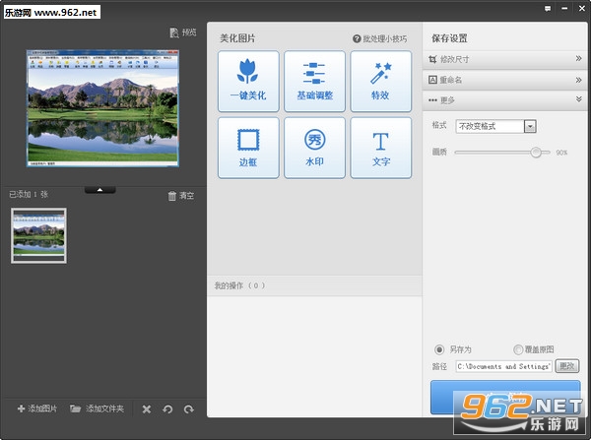Close the batch processing window

(581, 8)
